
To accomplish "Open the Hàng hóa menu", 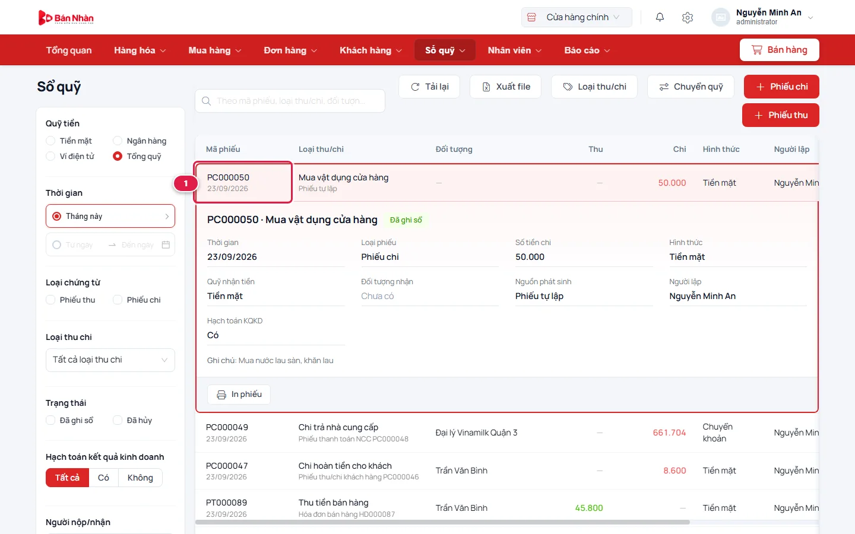I will point(140,50).
